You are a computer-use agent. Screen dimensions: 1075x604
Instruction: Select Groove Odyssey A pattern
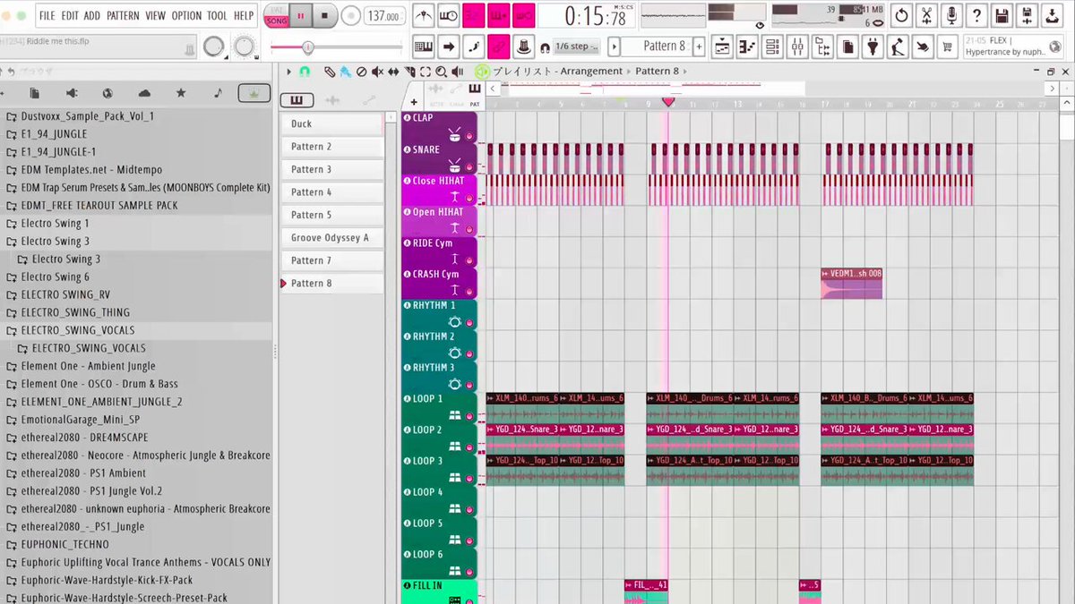[331, 237]
